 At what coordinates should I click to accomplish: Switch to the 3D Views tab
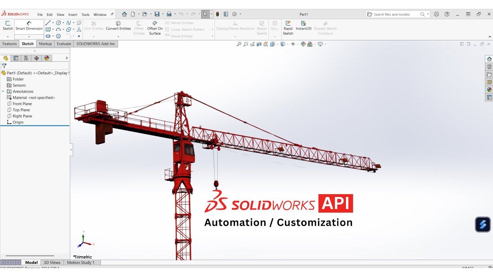click(x=52, y=262)
